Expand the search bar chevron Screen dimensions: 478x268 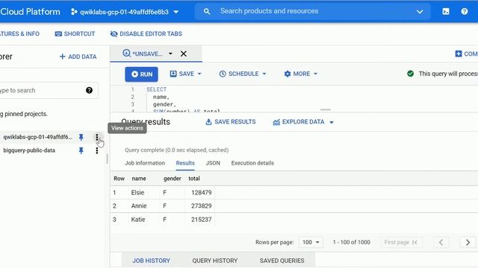point(420,12)
